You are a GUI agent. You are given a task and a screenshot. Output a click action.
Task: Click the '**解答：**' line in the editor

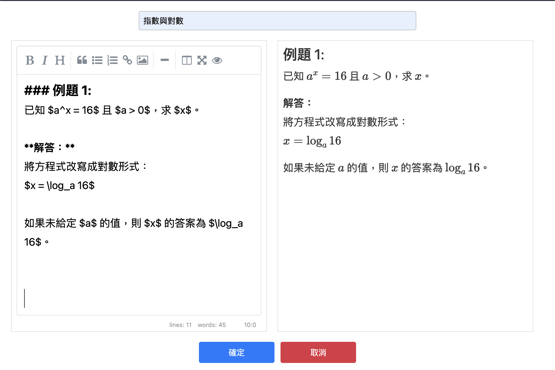click(x=49, y=147)
